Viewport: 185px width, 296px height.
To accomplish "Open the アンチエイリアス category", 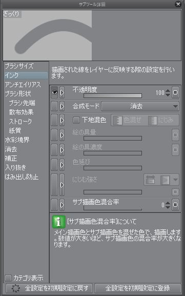I will (x=26, y=85).
